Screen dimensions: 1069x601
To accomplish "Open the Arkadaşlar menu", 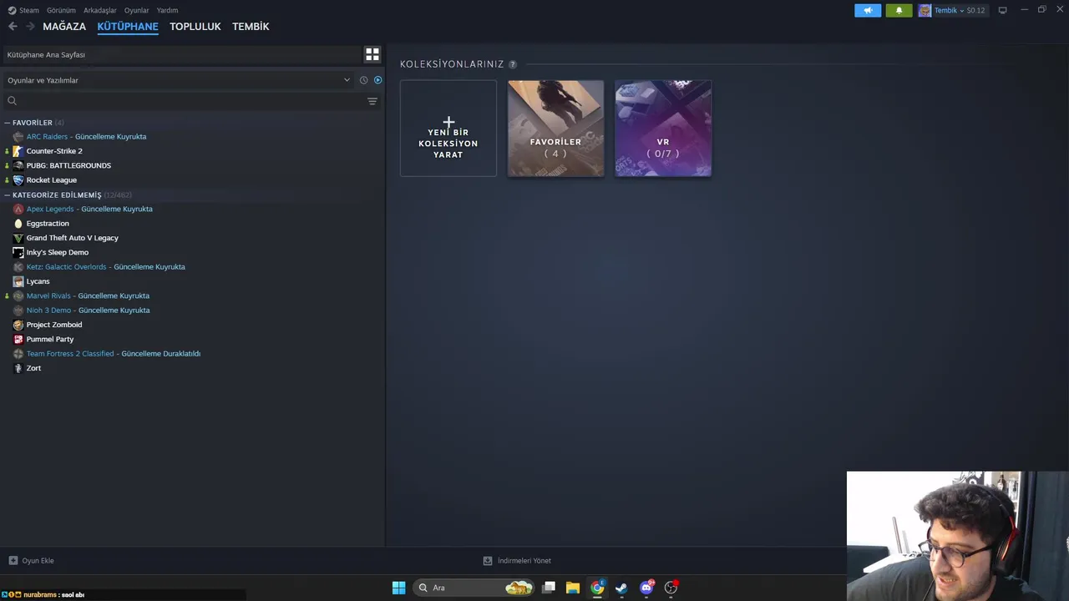I will (x=100, y=10).
